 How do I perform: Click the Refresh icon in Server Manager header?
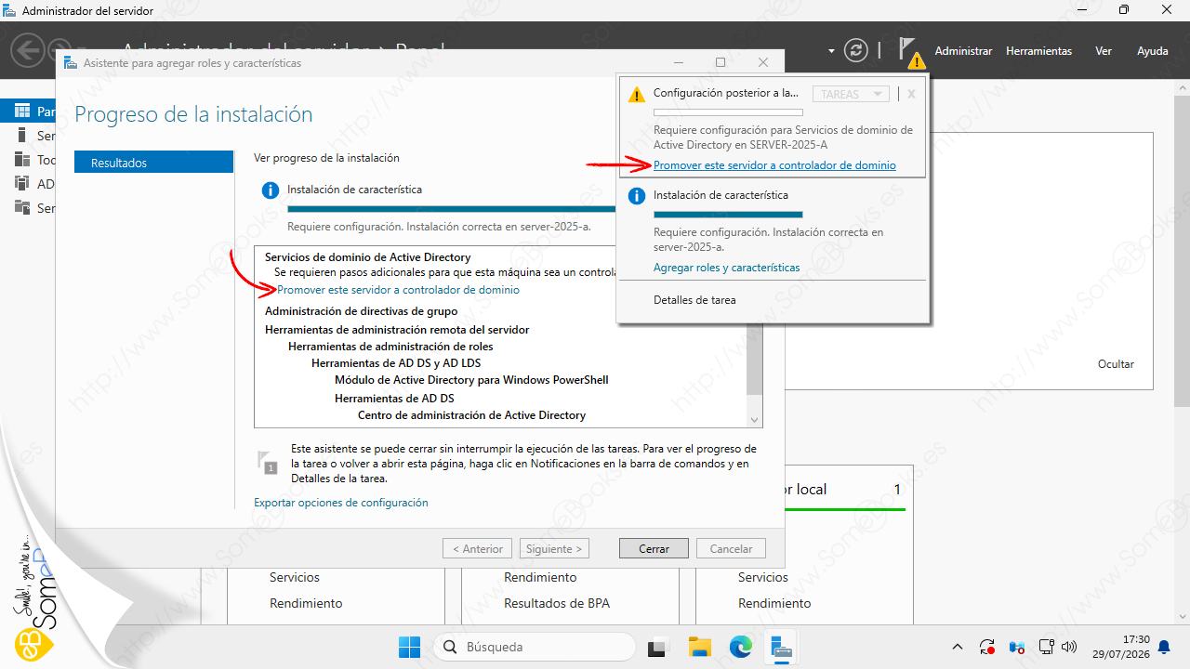855,51
